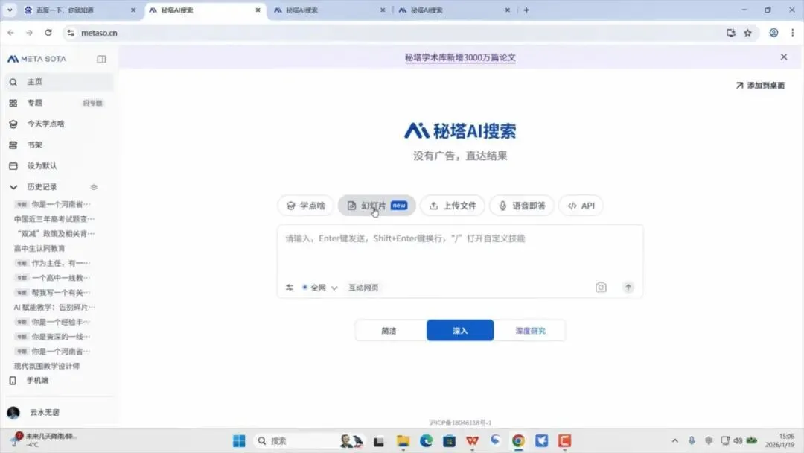
Task: Open the tab search dropdown arrow
Action: pyautogui.click(x=10, y=10)
